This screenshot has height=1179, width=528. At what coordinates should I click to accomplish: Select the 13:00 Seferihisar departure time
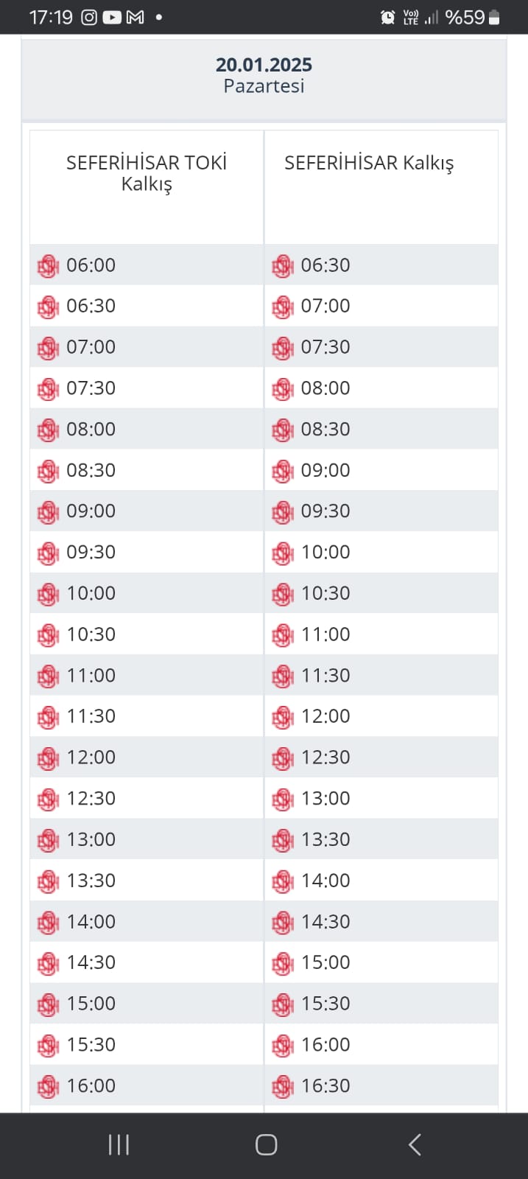coord(325,799)
